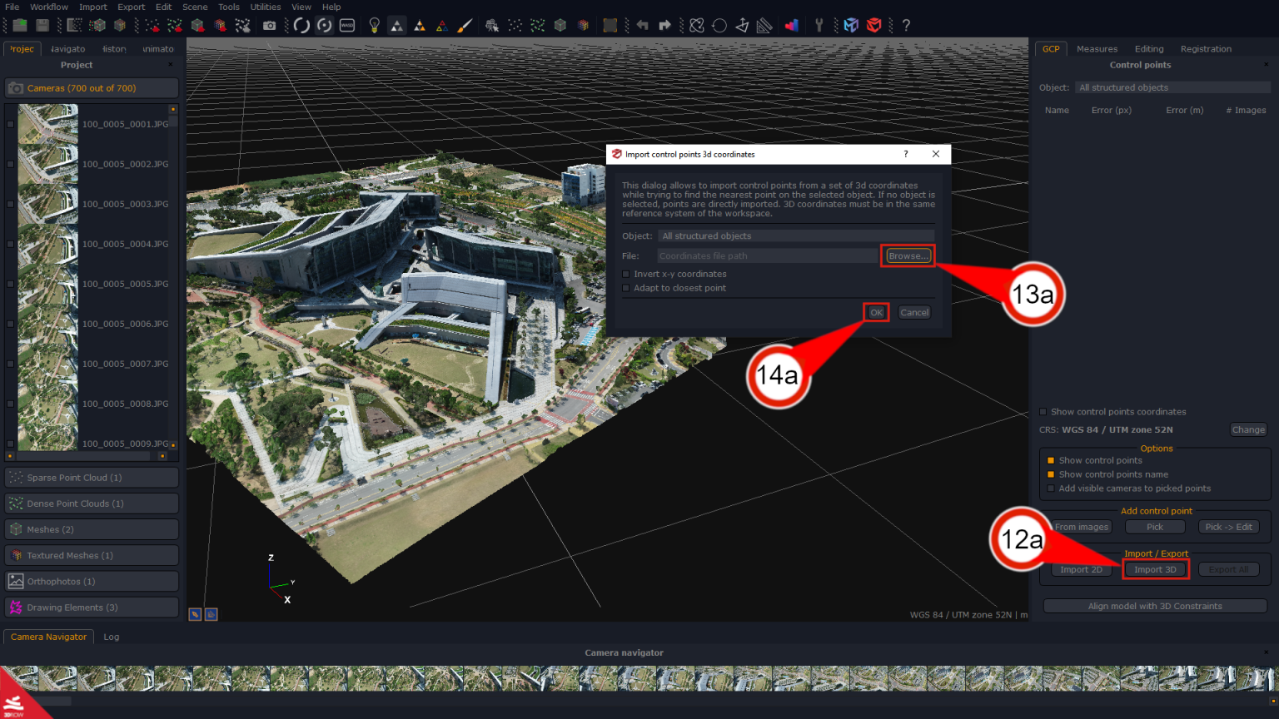Open the Workflow menu
The height and width of the screenshot is (719, 1279).
click(x=48, y=7)
